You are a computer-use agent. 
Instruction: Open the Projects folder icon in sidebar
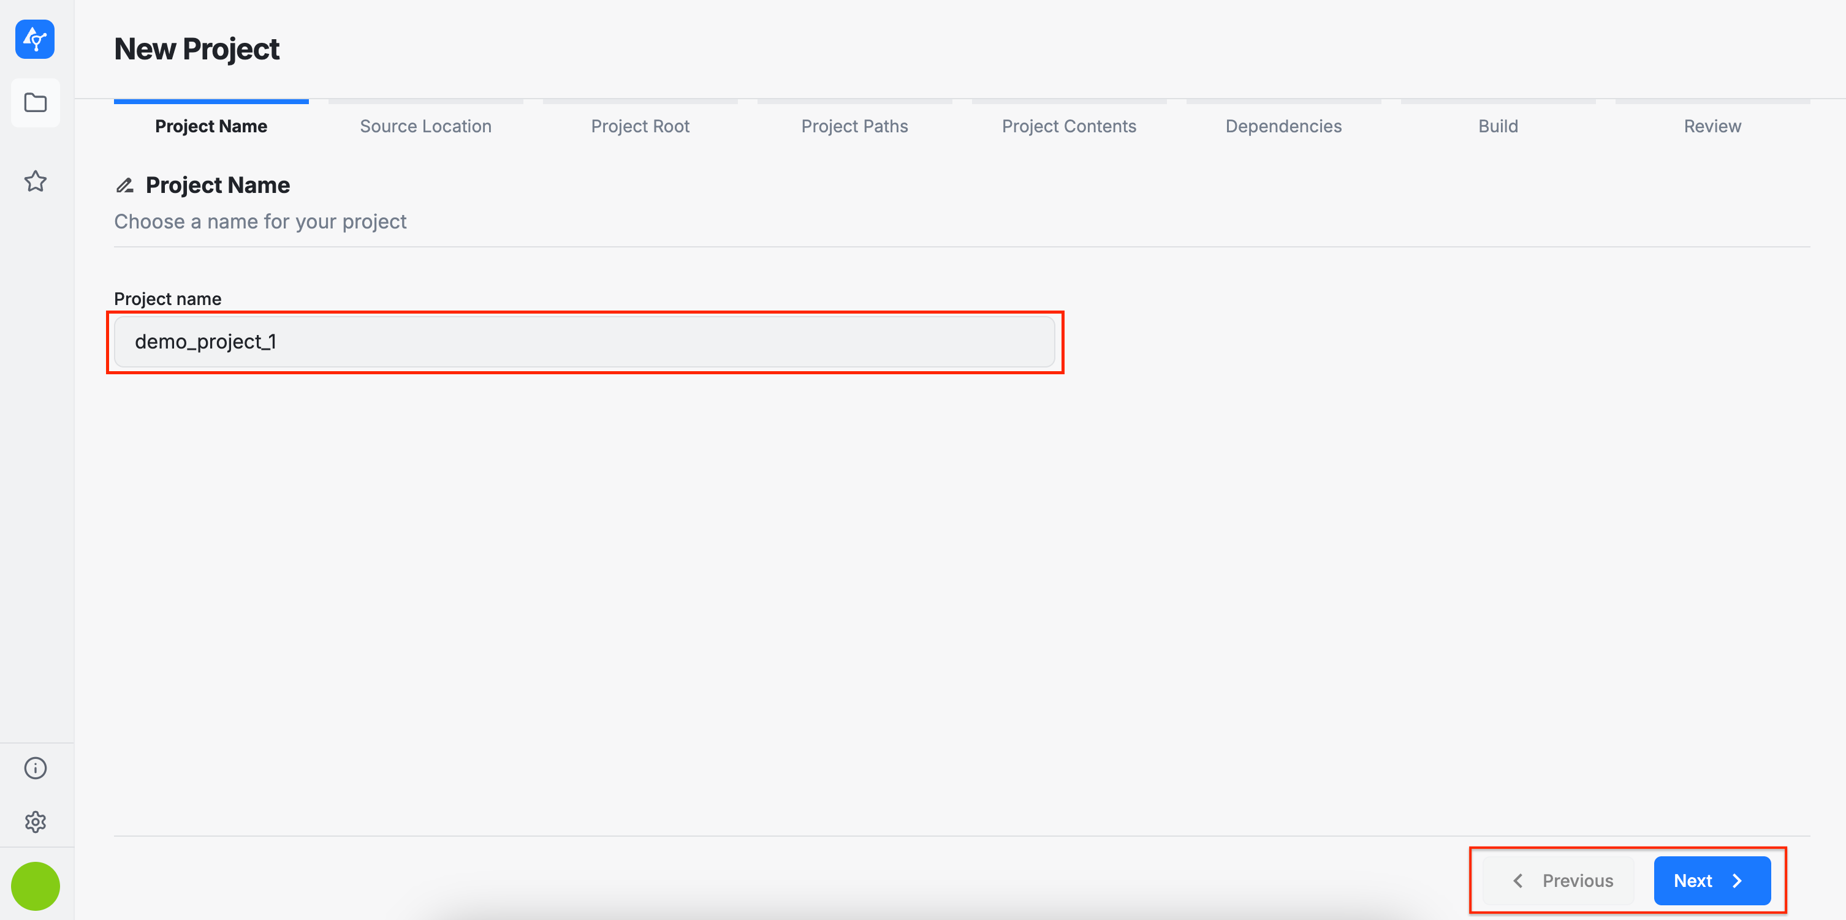35,102
